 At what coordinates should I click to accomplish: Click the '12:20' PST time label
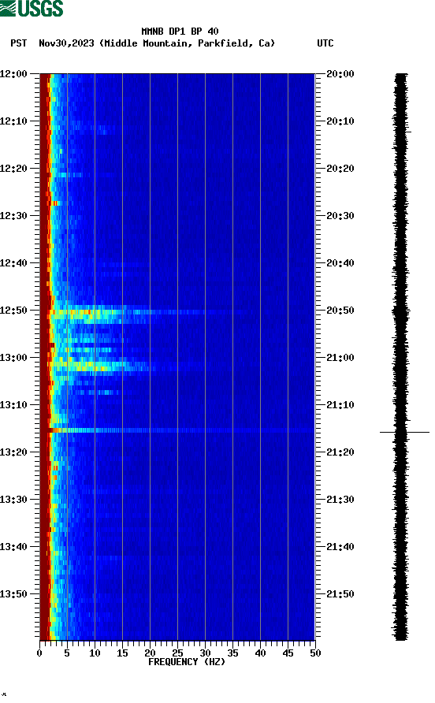point(13,168)
